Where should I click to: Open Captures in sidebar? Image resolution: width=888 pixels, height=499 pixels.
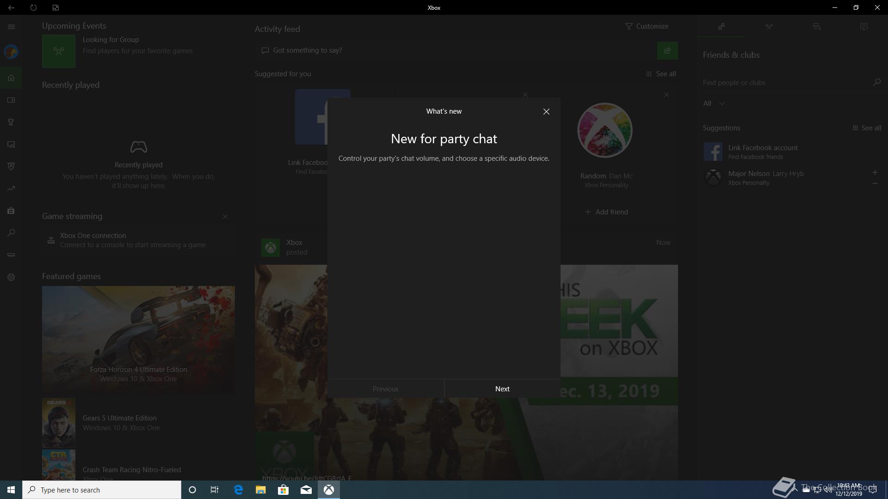pyautogui.click(x=11, y=144)
